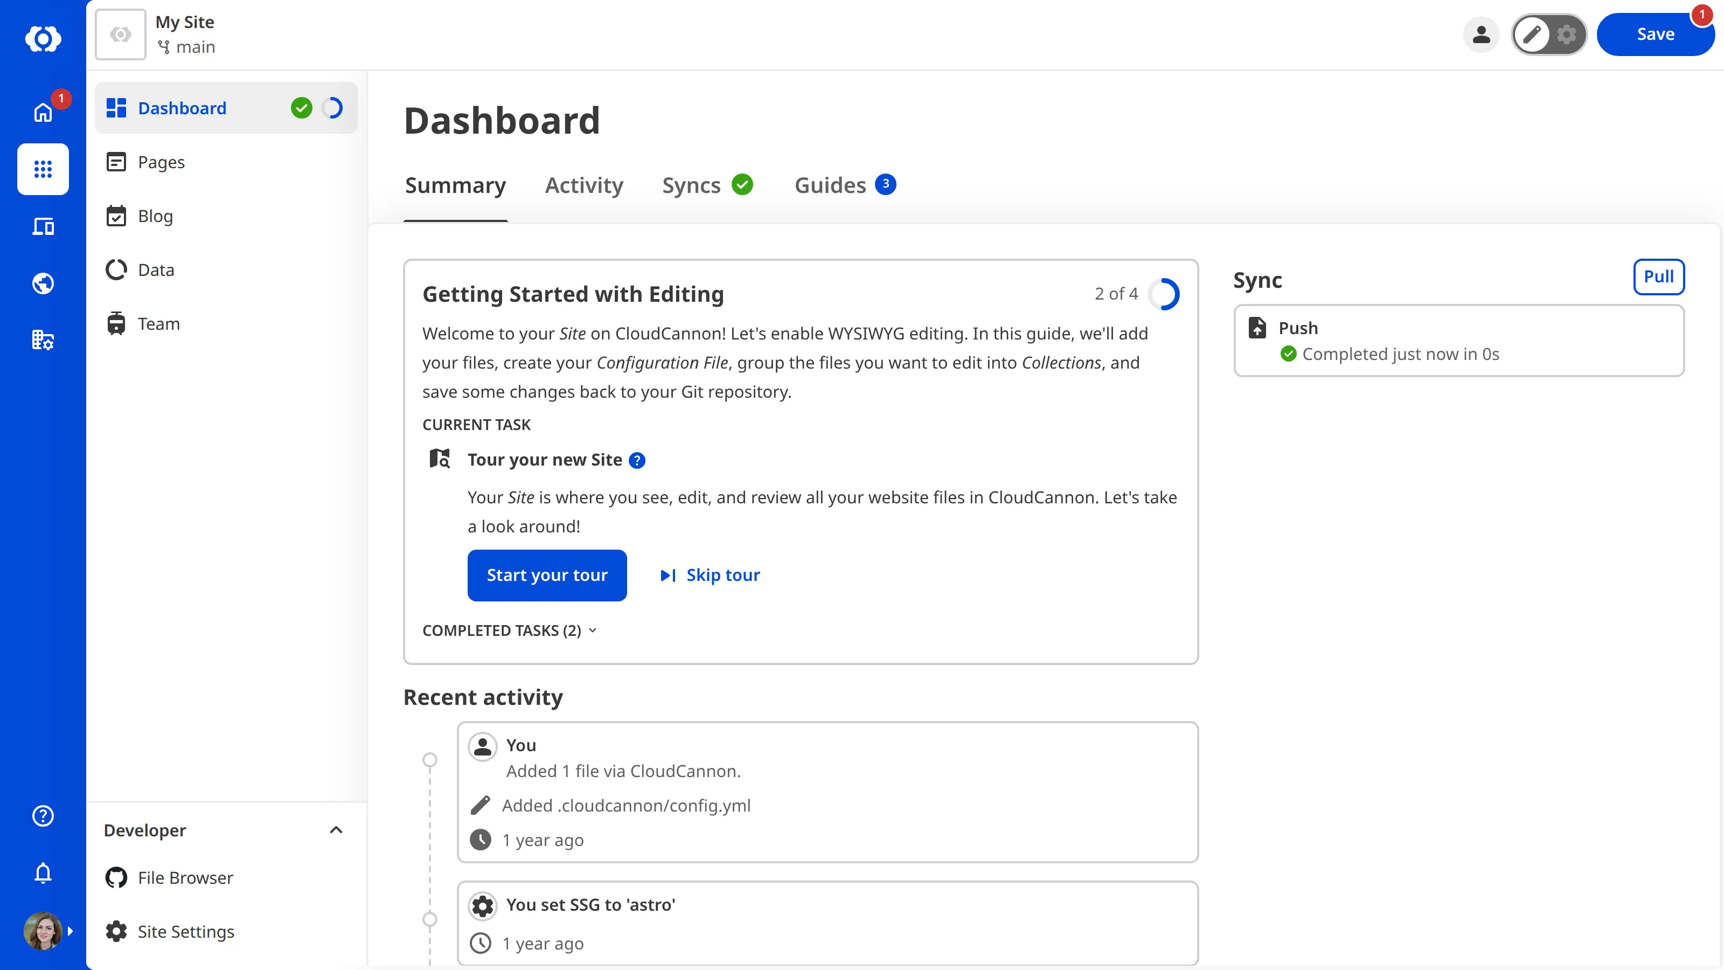Click the Push file icon

(x=1257, y=327)
